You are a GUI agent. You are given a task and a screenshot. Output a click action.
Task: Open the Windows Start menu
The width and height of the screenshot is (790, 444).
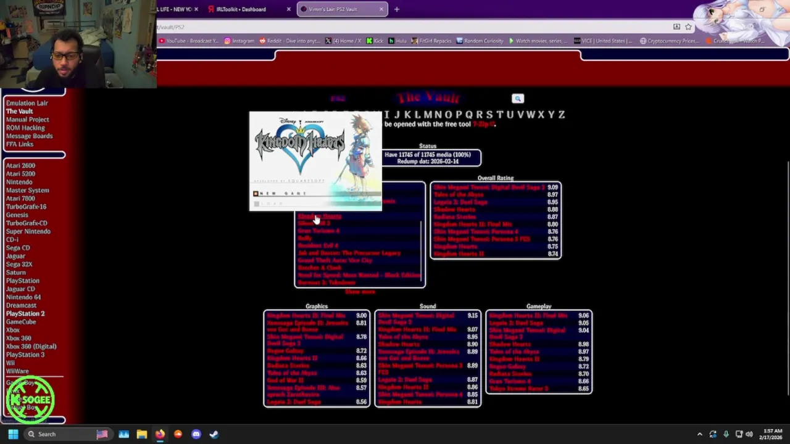coord(13,434)
